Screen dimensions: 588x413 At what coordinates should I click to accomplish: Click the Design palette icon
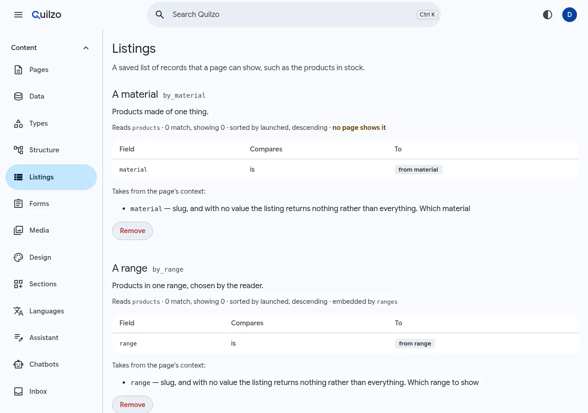pos(18,257)
